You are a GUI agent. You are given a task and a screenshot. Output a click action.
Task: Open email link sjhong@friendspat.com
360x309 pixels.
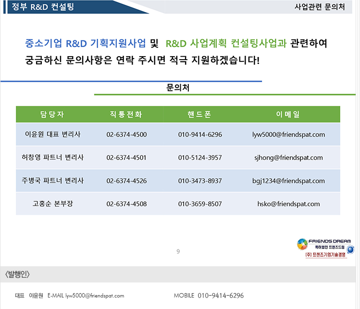pyautogui.click(x=288, y=158)
